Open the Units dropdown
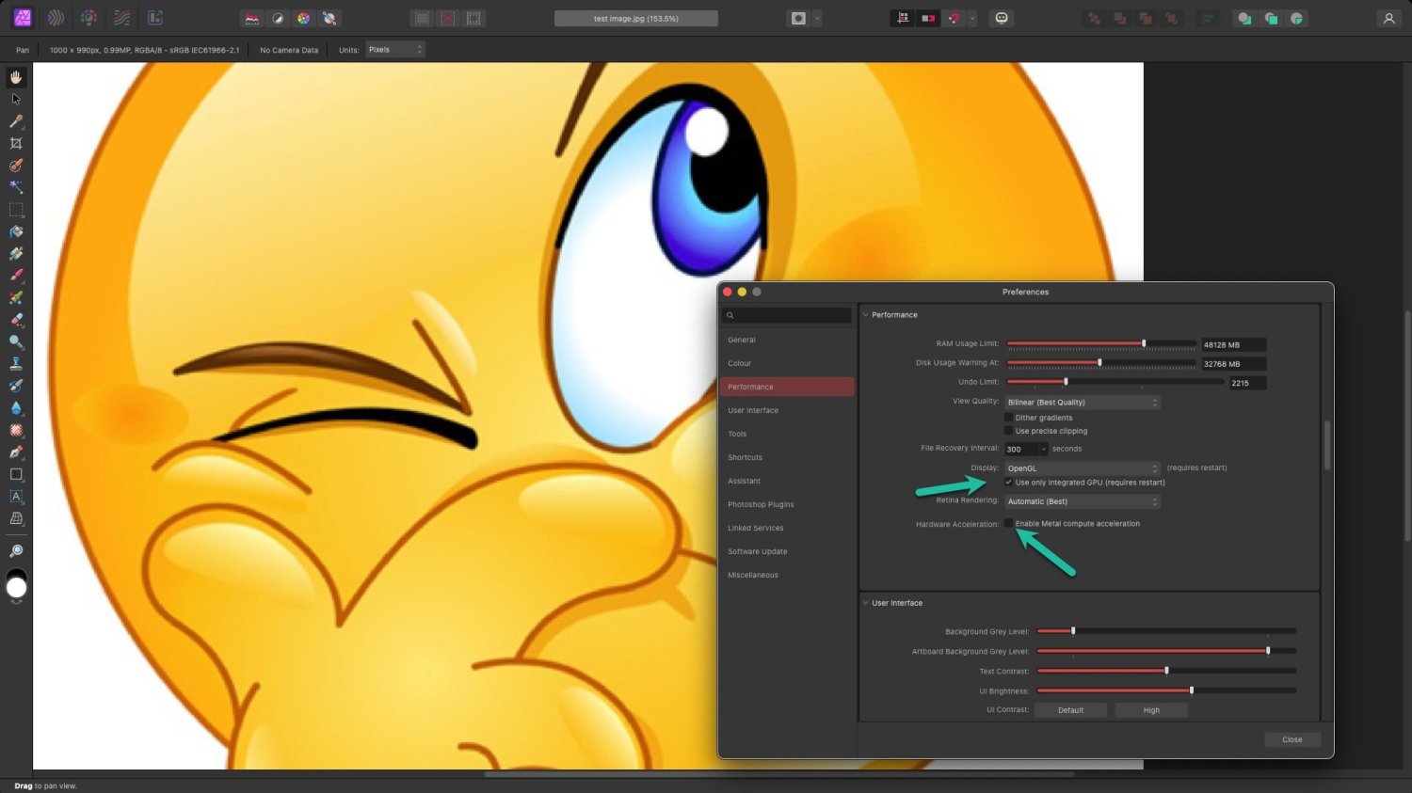This screenshot has height=793, width=1412. pos(395,50)
